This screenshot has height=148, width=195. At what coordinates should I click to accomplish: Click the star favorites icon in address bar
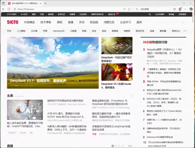[x=130, y=9]
